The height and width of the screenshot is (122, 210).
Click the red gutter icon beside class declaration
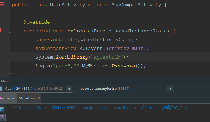point(2,4)
